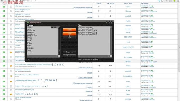Viewport: 180px width, 101px height.
Task: Click flame icon in 'Раздача' topic row
Action: (11, 94)
